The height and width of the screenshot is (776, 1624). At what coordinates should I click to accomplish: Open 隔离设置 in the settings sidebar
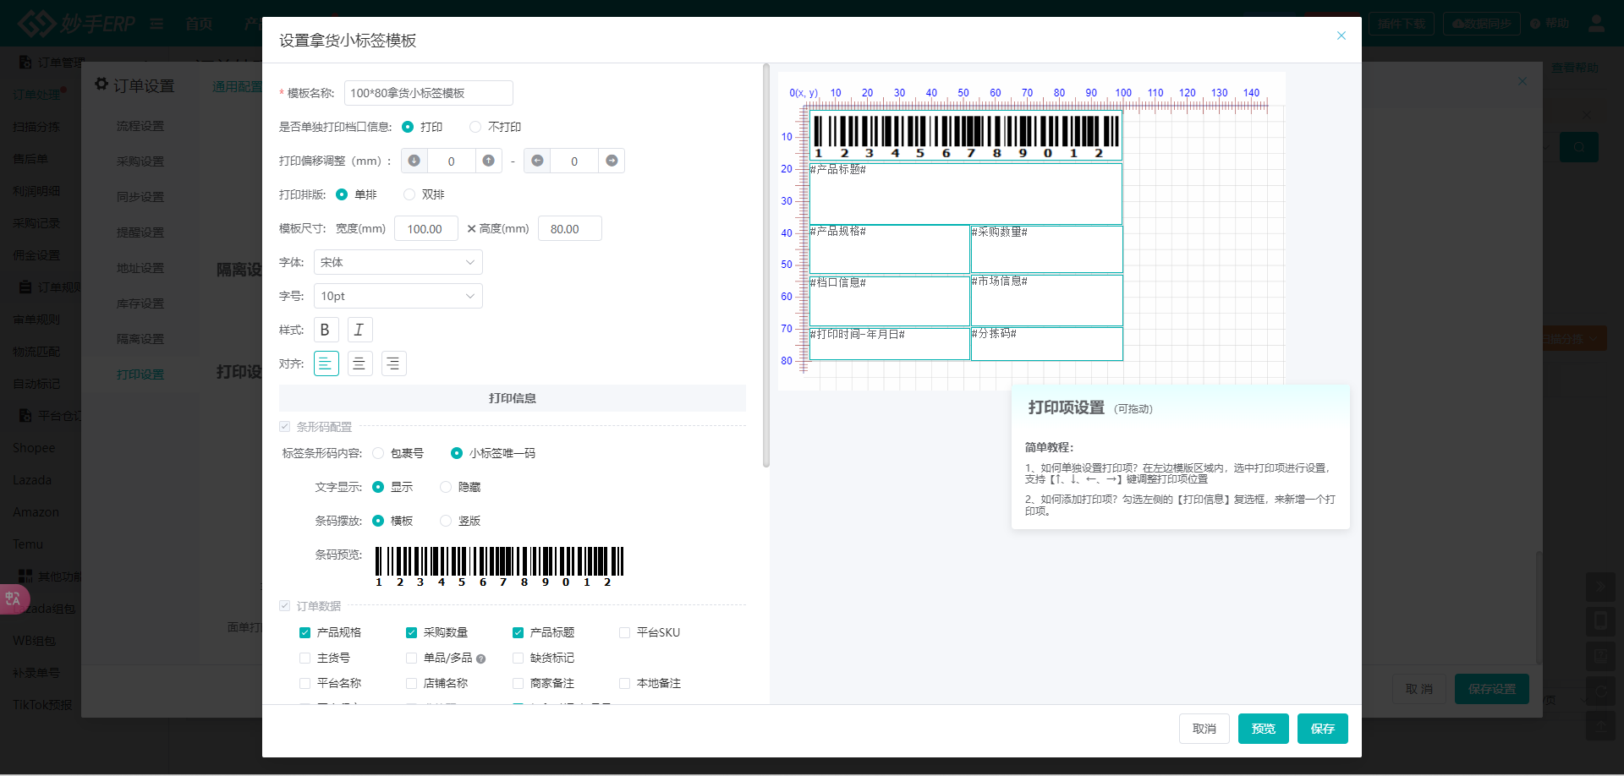click(140, 339)
